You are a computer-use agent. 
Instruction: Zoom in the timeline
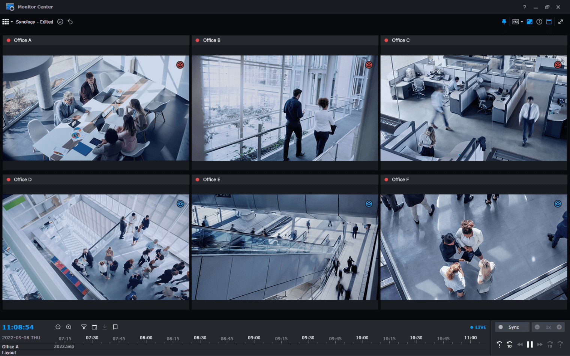click(x=69, y=327)
